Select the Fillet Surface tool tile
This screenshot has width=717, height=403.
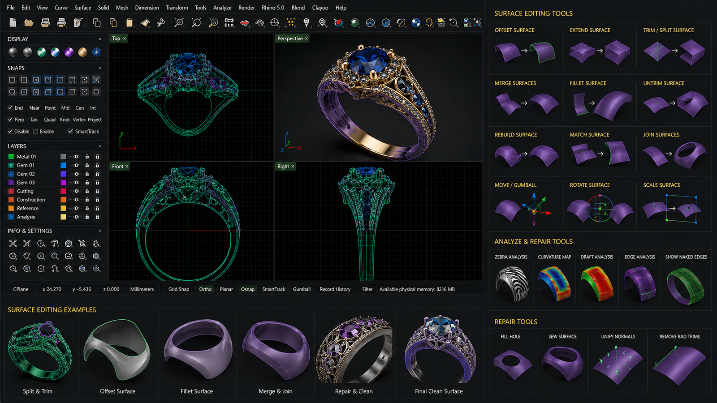600,101
